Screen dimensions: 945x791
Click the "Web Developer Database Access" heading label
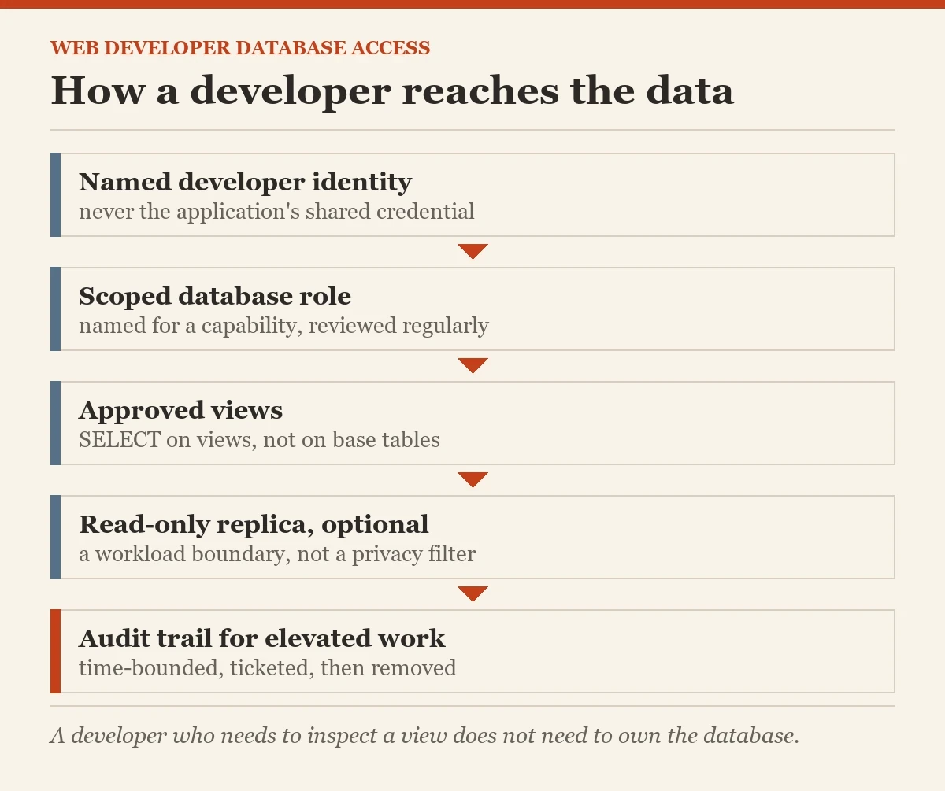click(x=240, y=48)
